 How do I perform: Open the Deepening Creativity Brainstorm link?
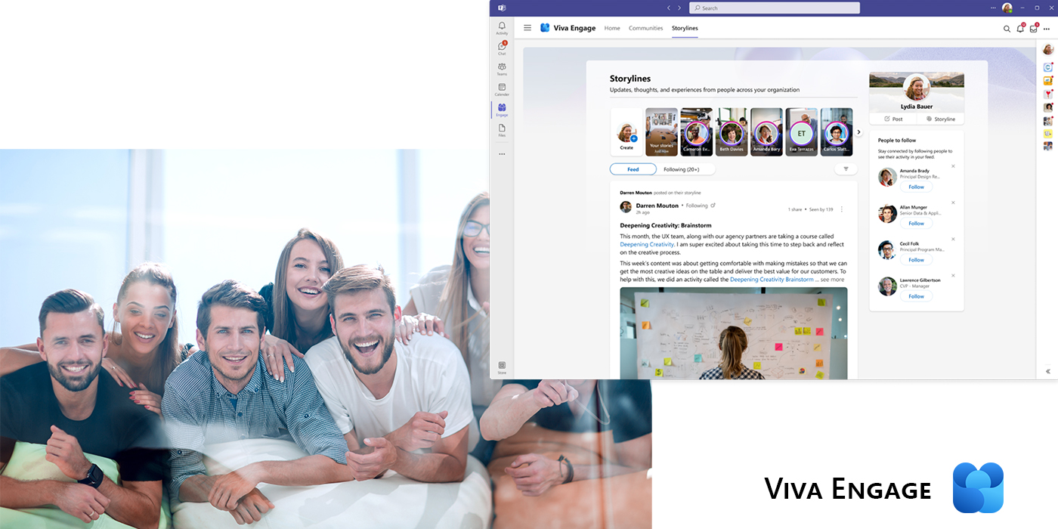click(x=772, y=280)
